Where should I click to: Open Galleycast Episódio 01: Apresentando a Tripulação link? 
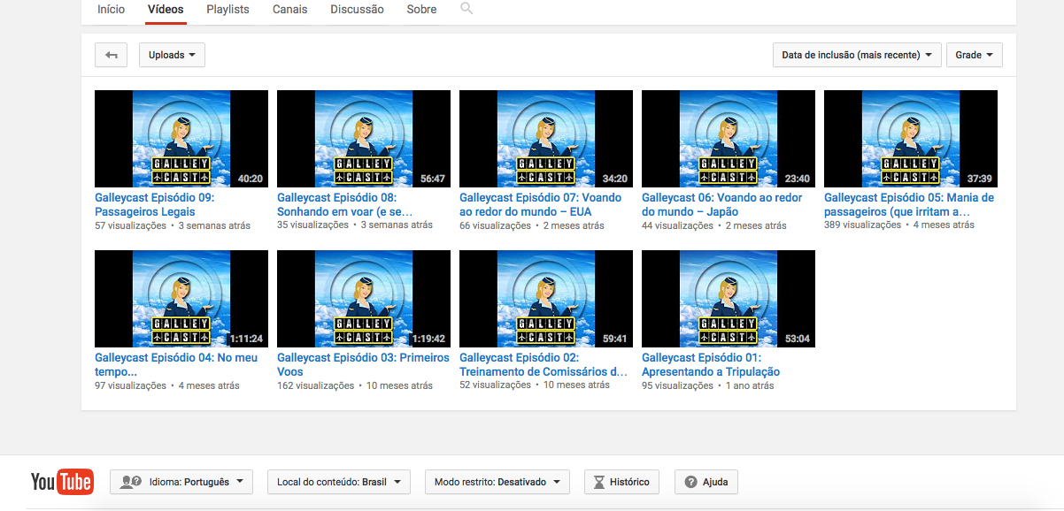711,365
